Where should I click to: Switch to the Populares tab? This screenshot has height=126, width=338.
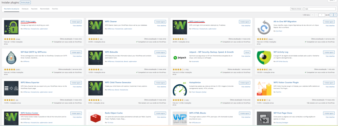point(34,9)
